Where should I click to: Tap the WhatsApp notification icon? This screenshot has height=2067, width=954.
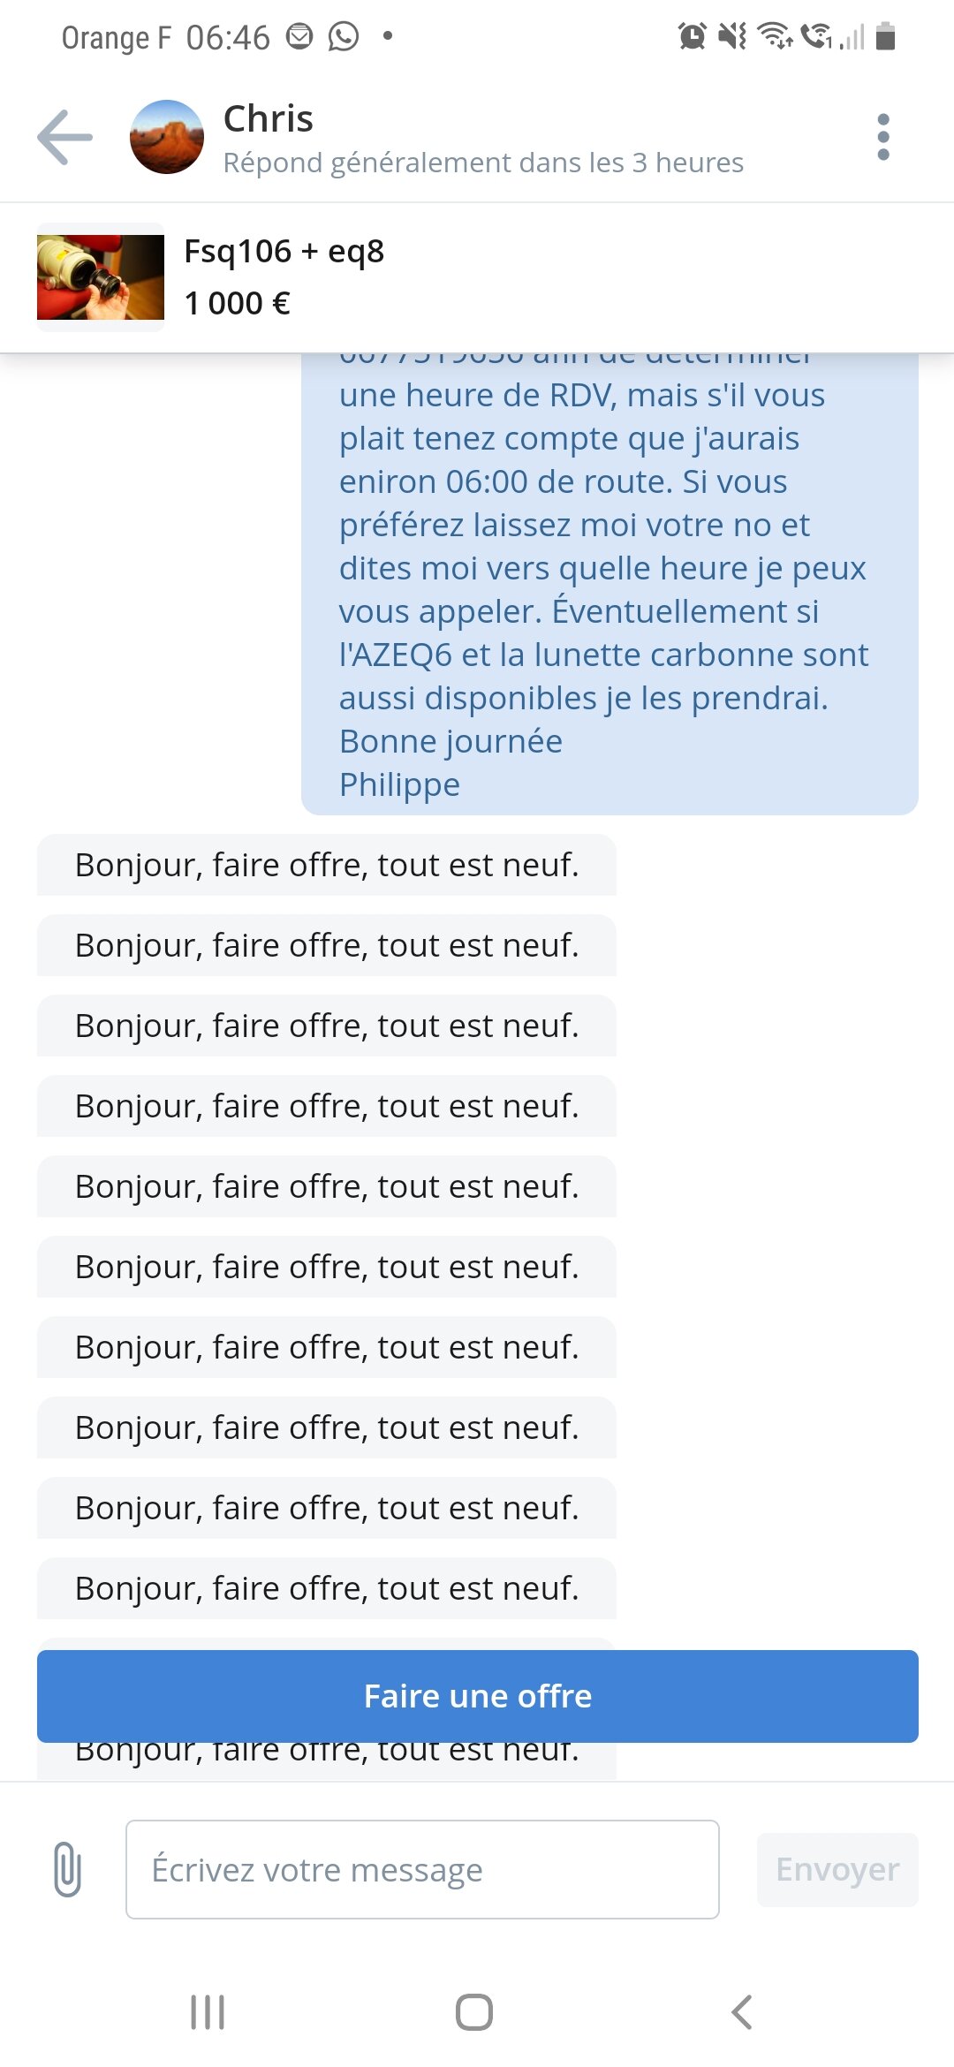point(344,36)
